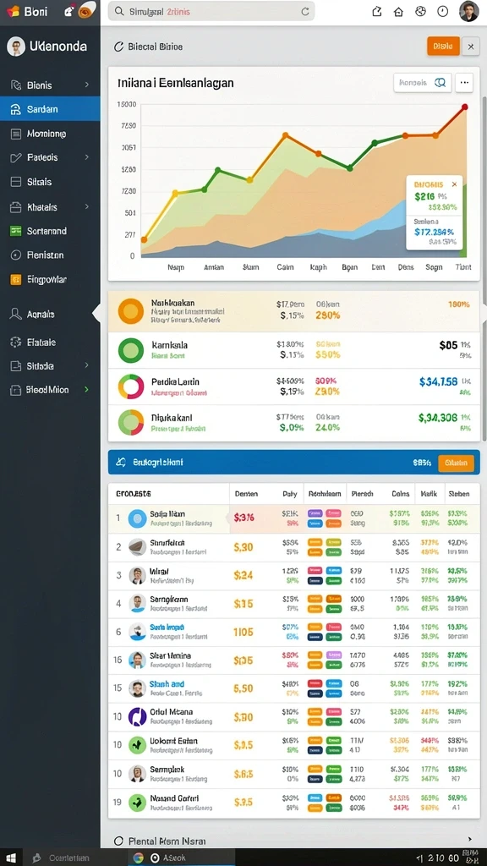487x866 pixels.
Task: Focus the search field at the top
Action: tap(211, 11)
